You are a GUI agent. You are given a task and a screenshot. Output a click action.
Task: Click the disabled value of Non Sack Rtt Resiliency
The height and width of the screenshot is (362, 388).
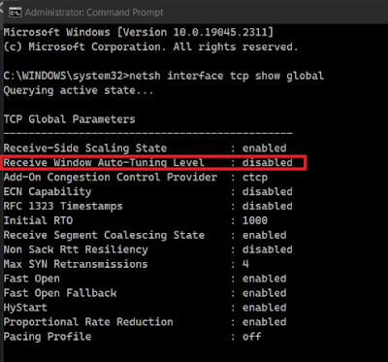click(268, 249)
